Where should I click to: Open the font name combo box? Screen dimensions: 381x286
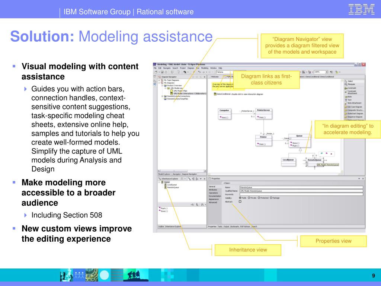(x=224, y=72)
